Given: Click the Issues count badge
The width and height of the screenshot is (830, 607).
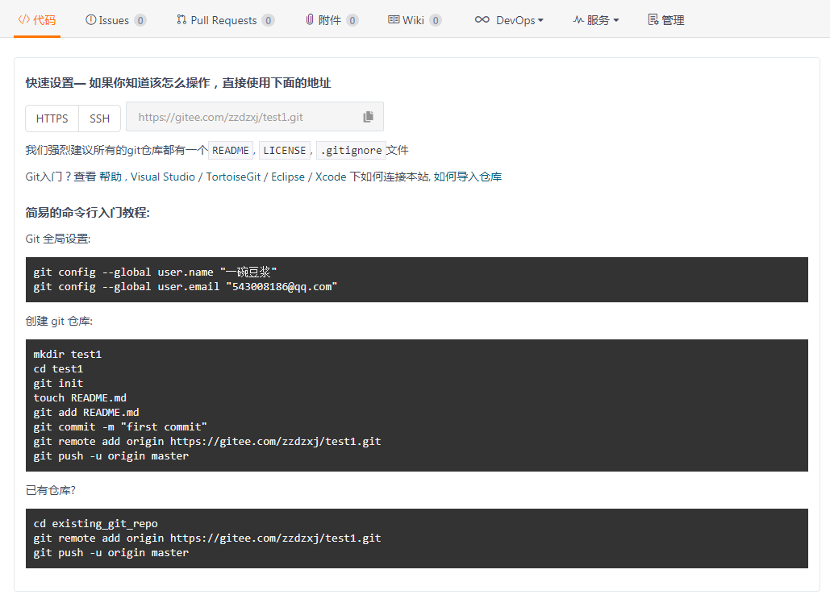Looking at the screenshot, I should 140,20.
